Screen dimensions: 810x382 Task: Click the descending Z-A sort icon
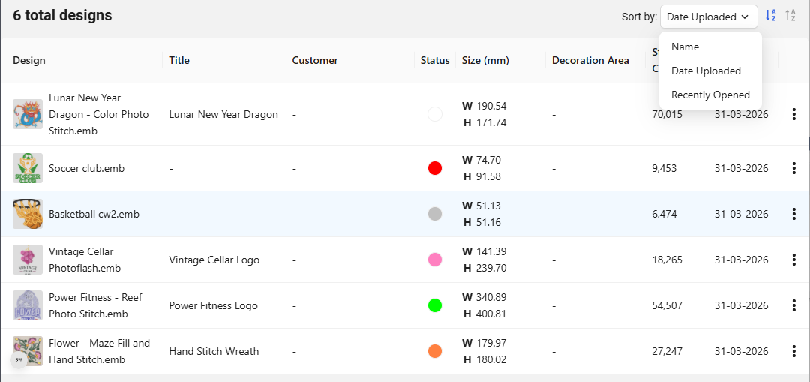click(x=790, y=16)
